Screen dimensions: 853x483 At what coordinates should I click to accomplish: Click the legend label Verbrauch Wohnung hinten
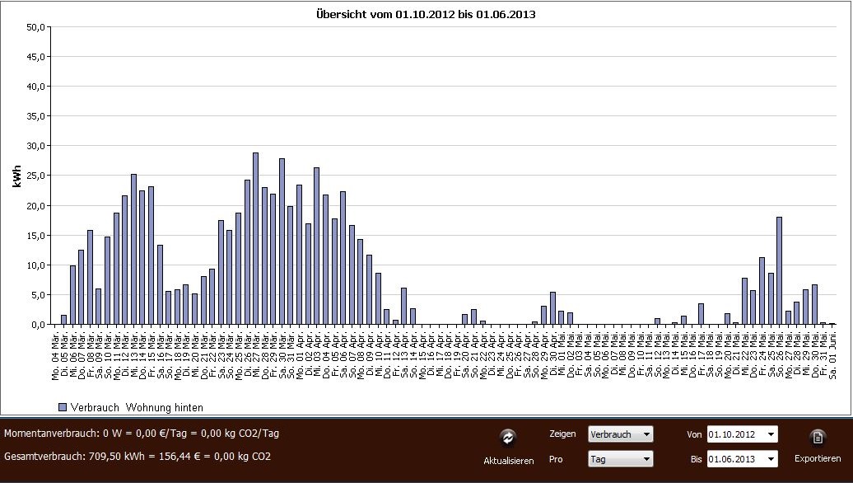tap(138, 407)
